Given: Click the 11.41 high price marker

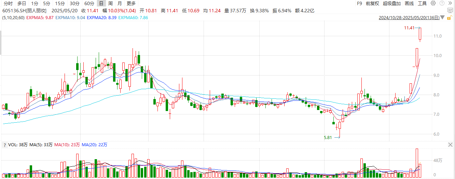Looking at the screenshot, I should point(409,28).
